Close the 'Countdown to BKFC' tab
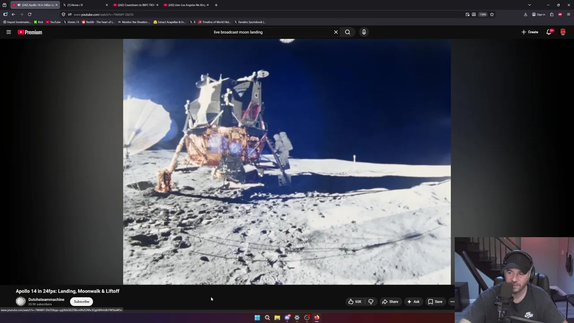 click(157, 5)
